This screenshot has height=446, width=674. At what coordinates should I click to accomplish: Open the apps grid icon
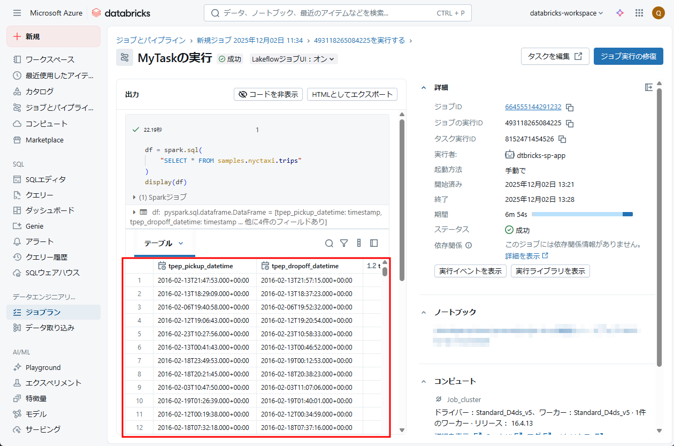pos(639,13)
